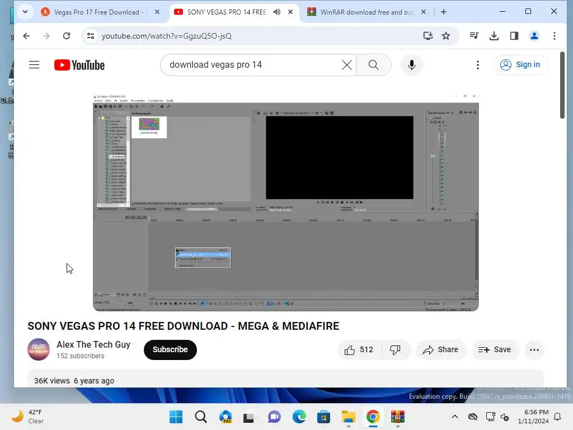The width and height of the screenshot is (573, 430).
Task: Open clock and date 6:56 PM
Action: [533, 417]
